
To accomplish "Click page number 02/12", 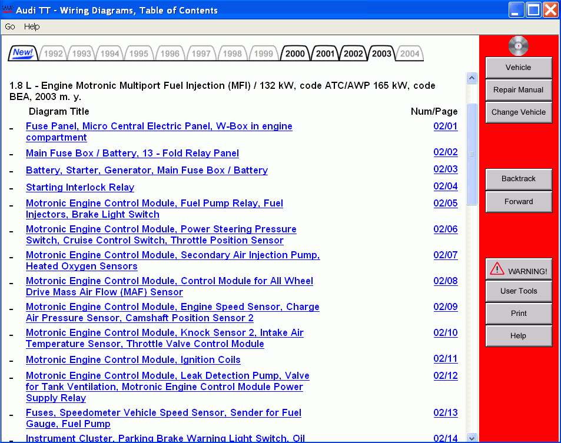I will click(x=446, y=375).
